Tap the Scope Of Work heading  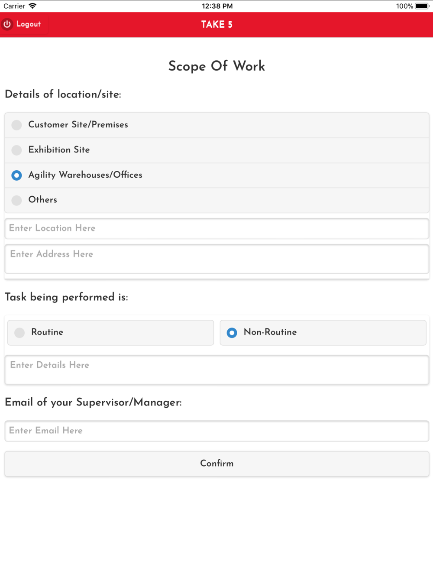[x=216, y=66]
